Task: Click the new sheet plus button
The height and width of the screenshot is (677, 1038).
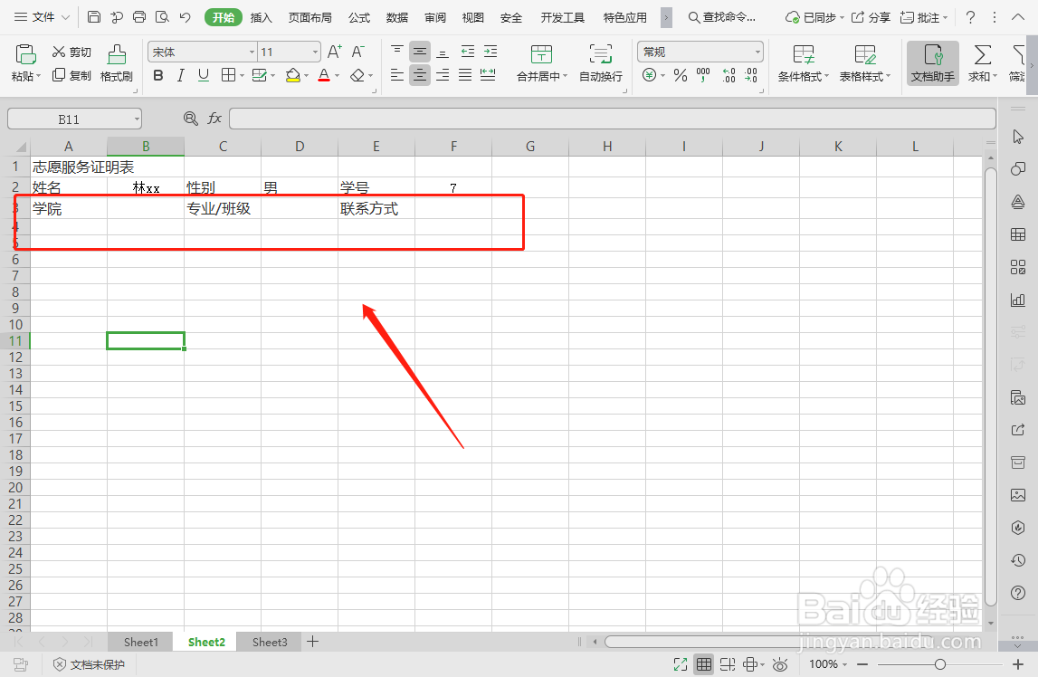Action: [x=312, y=641]
